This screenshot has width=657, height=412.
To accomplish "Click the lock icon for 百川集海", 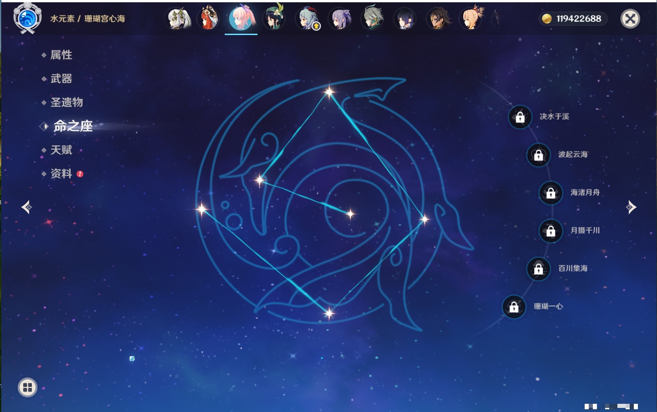I will point(538,269).
